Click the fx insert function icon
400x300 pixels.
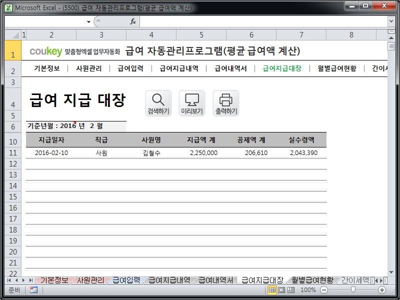(x=133, y=21)
